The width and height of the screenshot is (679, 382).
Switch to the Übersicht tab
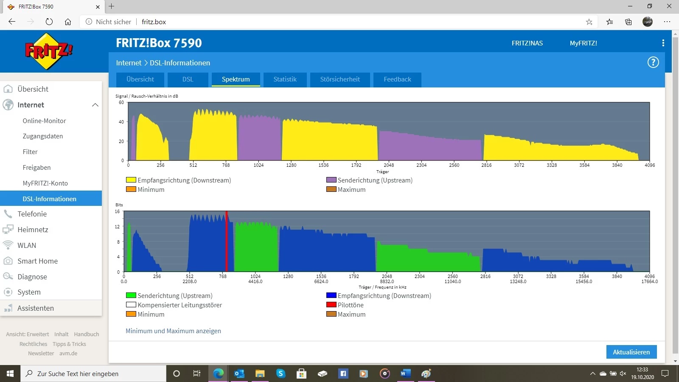140,79
